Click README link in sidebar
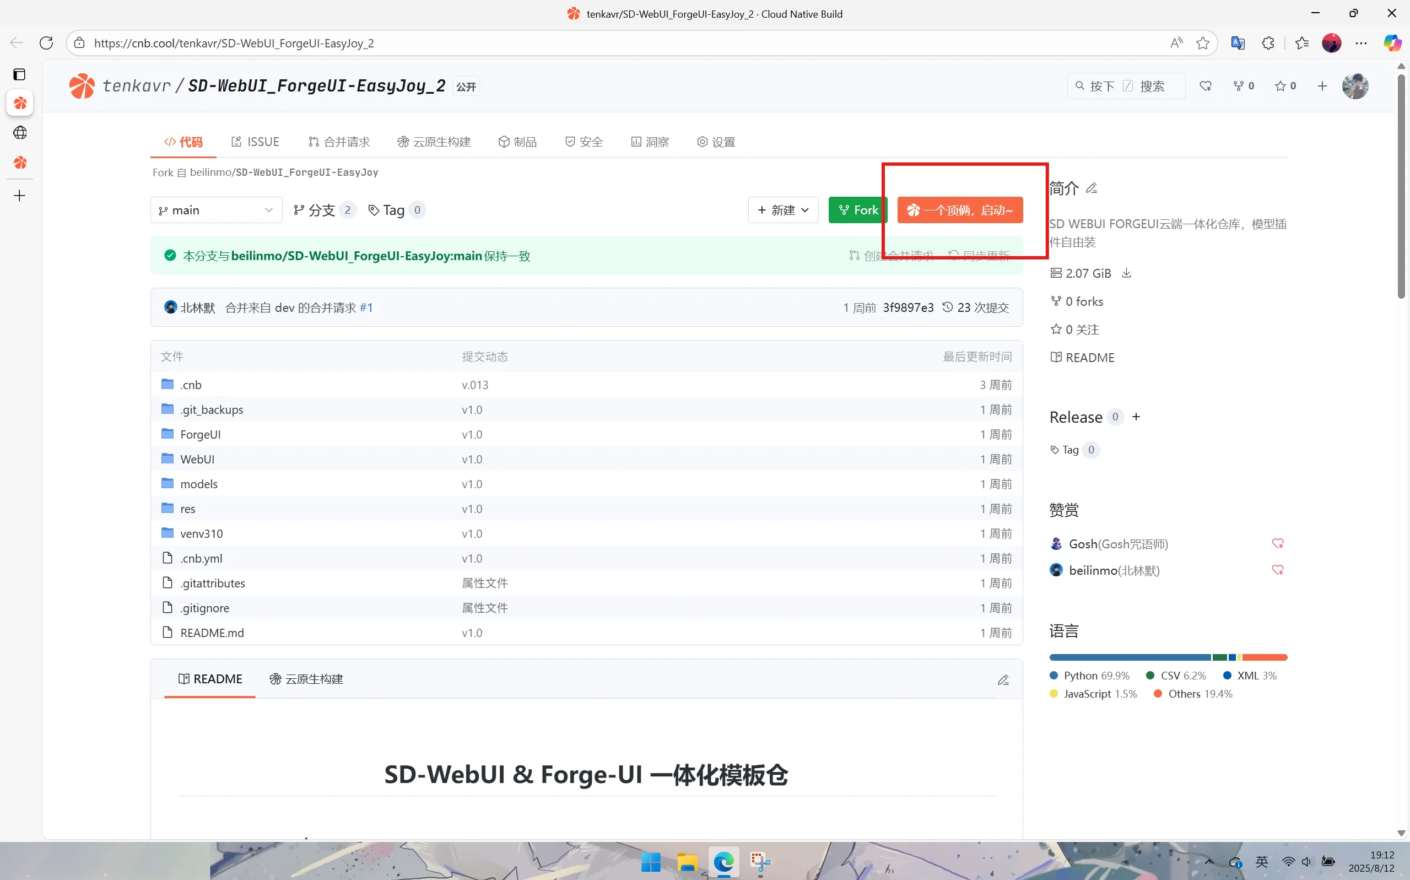This screenshot has width=1410, height=880. click(1082, 358)
